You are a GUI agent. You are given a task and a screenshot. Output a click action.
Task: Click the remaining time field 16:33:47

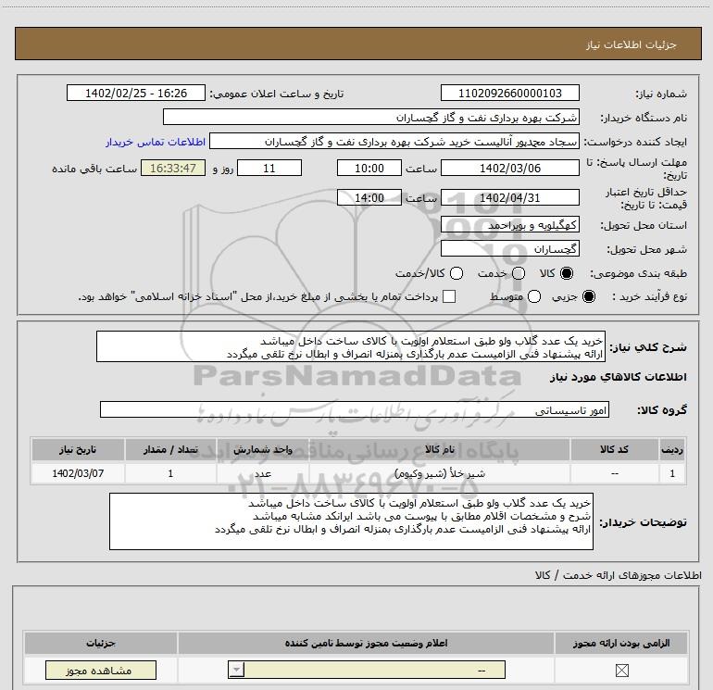(x=173, y=168)
